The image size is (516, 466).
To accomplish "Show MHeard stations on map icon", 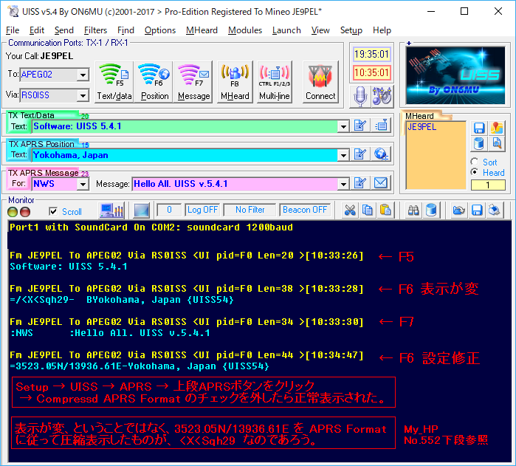I will click(x=497, y=128).
